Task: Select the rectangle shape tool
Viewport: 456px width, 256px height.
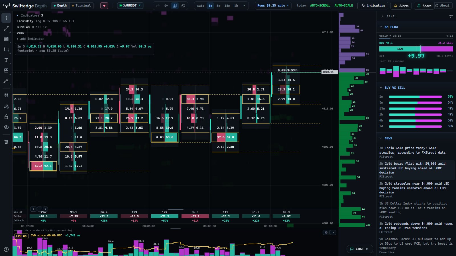Action: pyautogui.click(x=6, y=49)
